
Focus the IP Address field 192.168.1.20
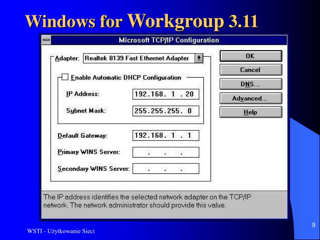(x=166, y=94)
